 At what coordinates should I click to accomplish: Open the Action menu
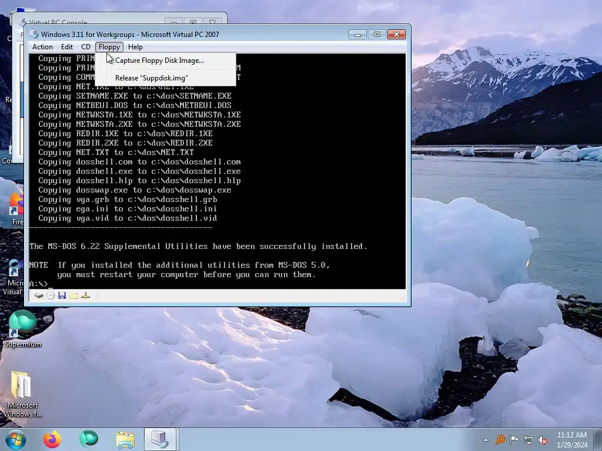[42, 47]
